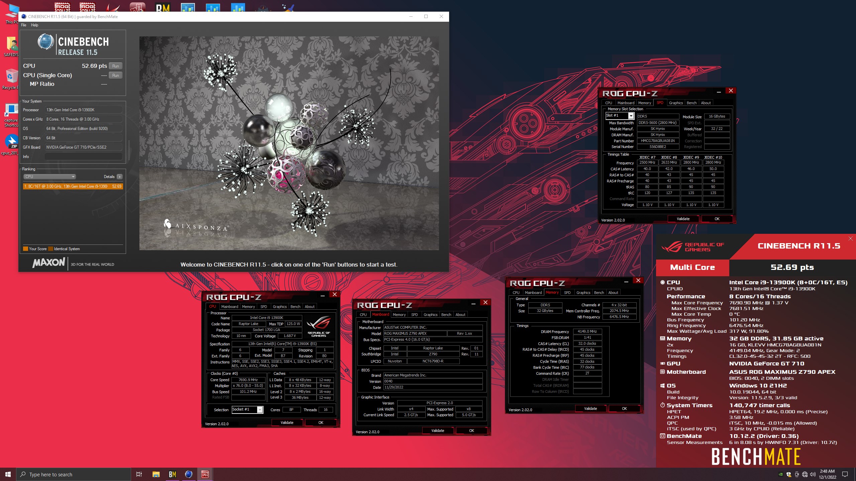Click Validate in CPU-Z CPU window
The width and height of the screenshot is (856, 481).
click(x=287, y=423)
